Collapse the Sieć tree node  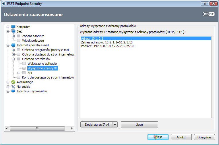click(x=8, y=31)
